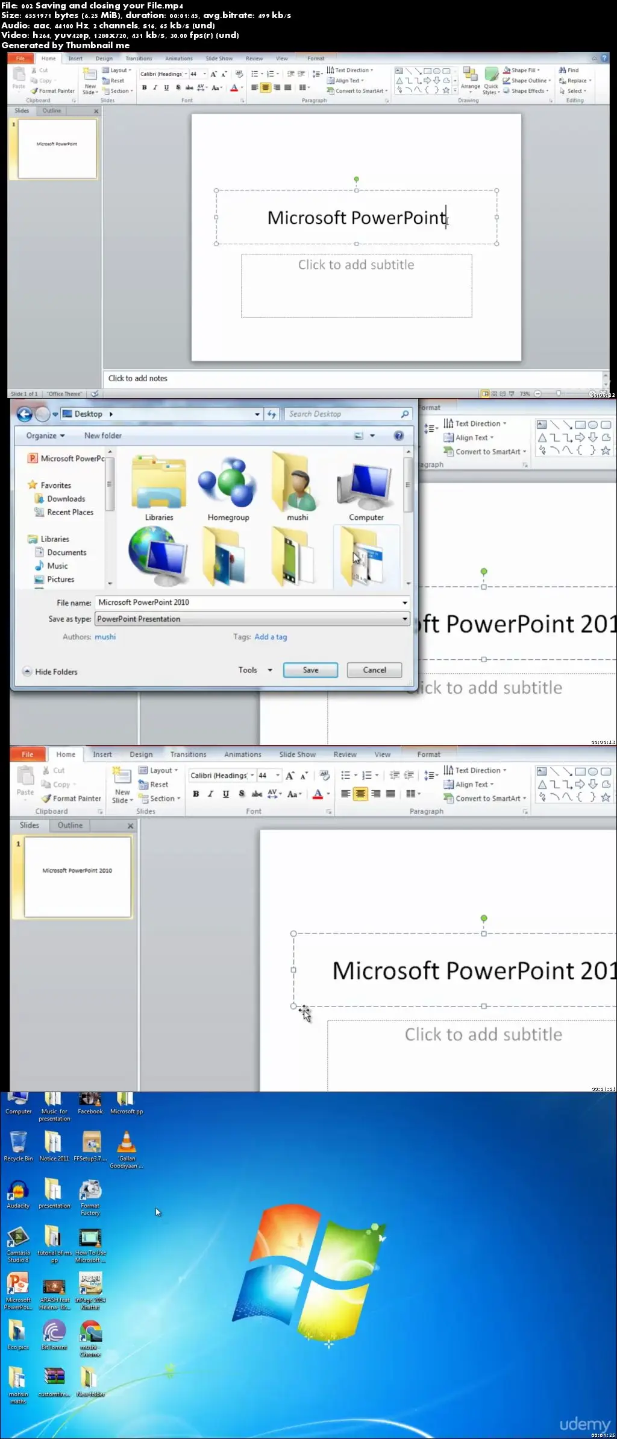Screen dimensions: 617x1439
Task: Click Quick Styles in the first frame ribbon
Action: (491, 80)
